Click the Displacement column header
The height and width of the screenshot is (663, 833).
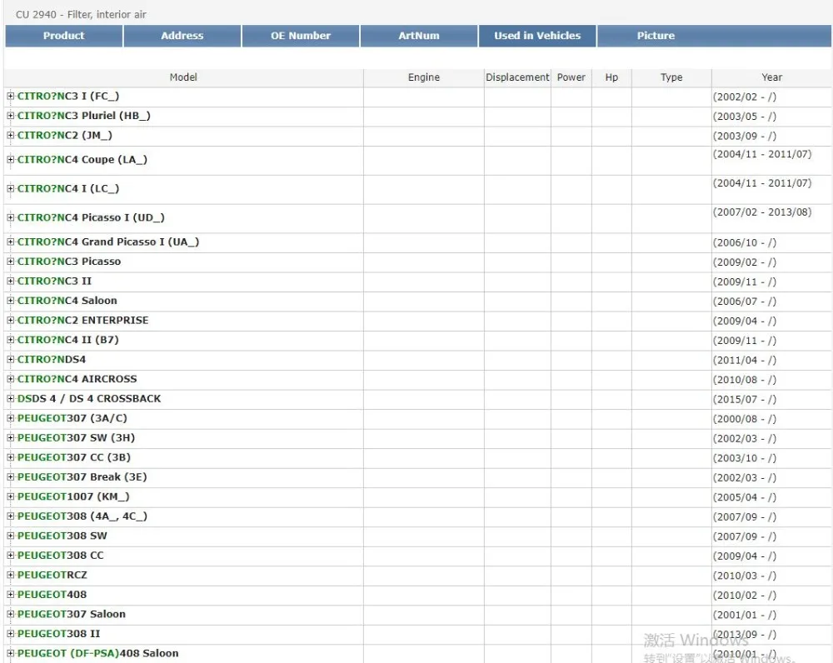point(517,77)
